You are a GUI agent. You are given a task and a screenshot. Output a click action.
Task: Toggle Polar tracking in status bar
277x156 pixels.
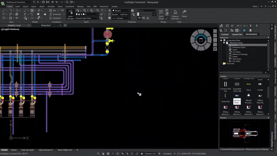point(118,153)
